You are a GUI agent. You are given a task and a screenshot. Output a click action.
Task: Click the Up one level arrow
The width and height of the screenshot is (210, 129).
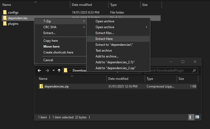point(59,70)
